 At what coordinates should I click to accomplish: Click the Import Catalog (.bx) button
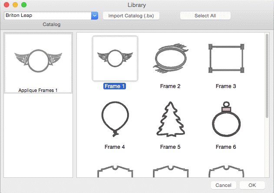tap(131, 16)
